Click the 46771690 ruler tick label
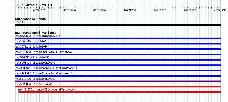Screen dimensions: 228x102 100,10
